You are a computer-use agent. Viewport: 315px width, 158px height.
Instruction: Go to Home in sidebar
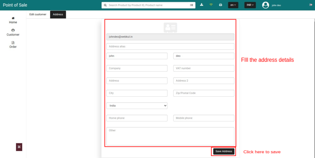click(13, 20)
